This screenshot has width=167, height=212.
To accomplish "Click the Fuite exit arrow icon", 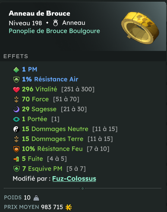I will tap(16, 159).
